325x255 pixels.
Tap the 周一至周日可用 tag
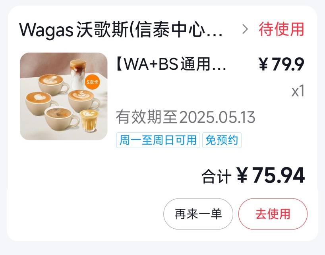158,140
